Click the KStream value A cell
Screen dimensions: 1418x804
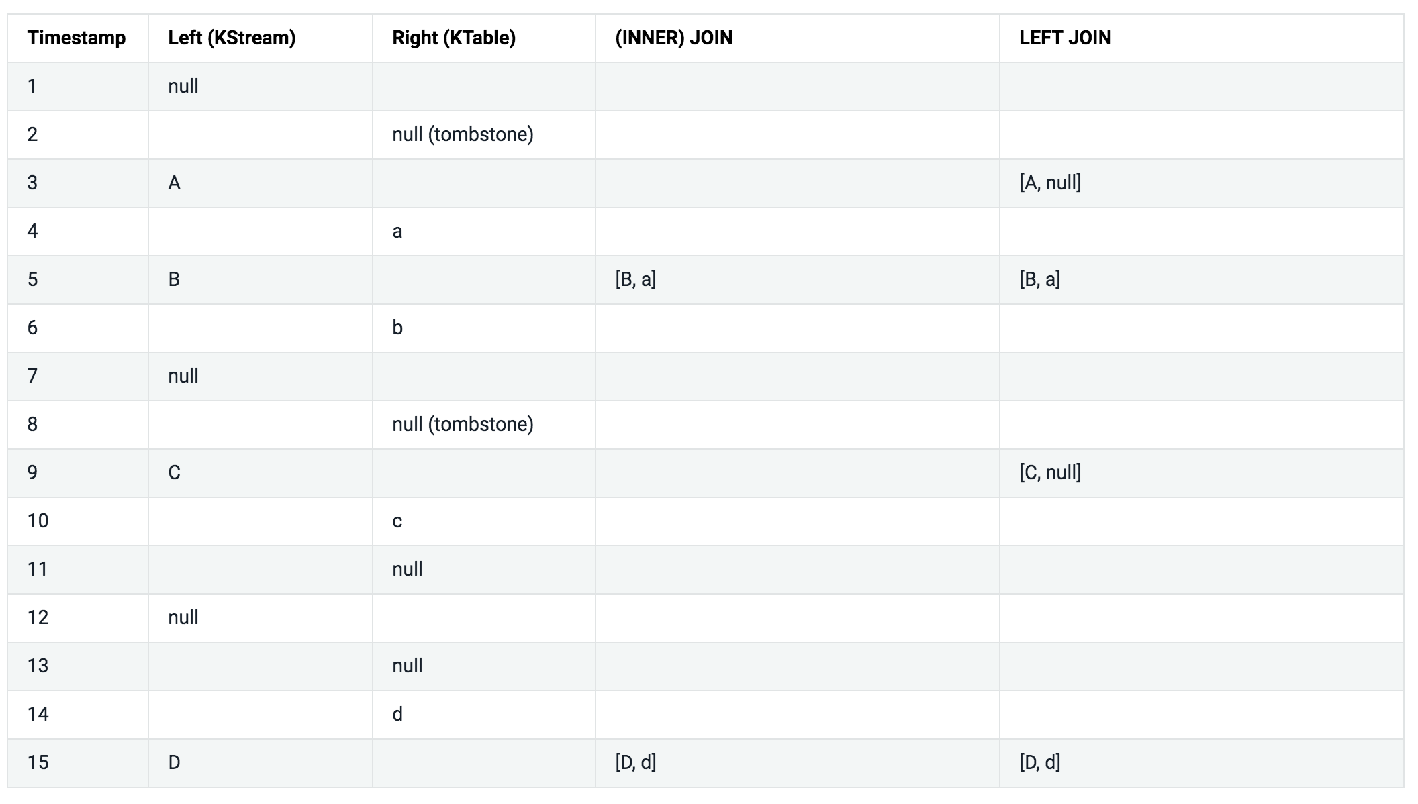pos(175,183)
